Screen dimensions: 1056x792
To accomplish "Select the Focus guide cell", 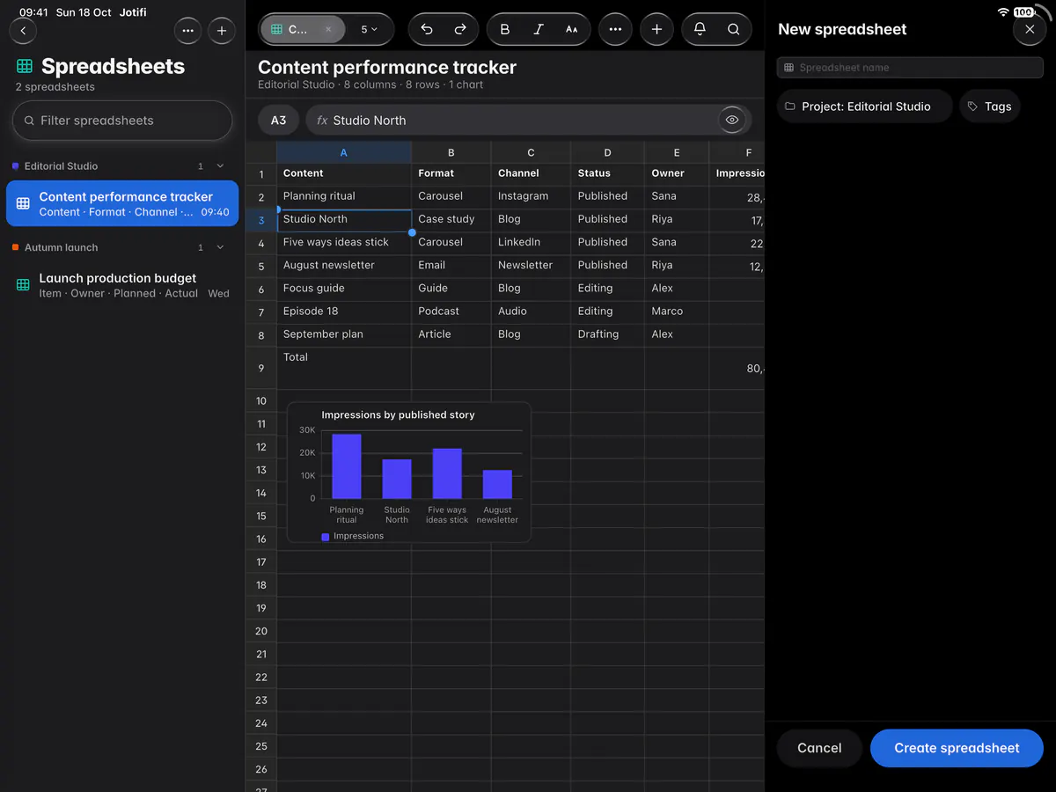I will click(x=344, y=288).
